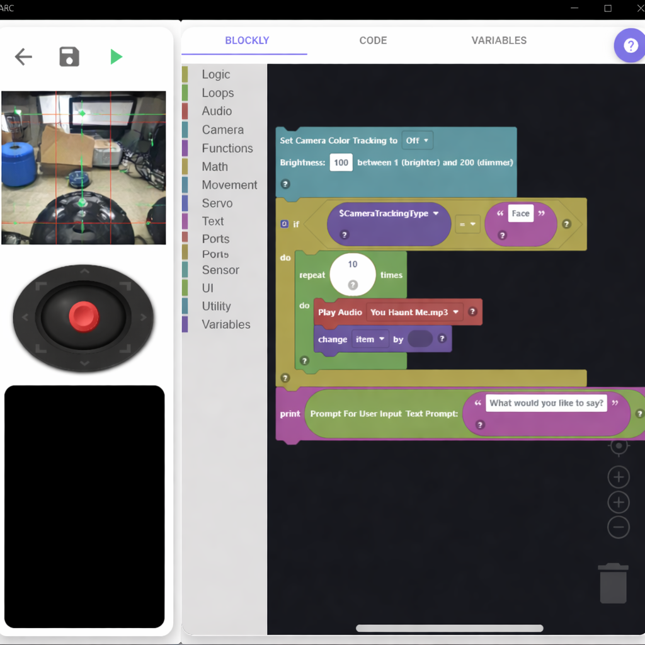
Task: Recenter the workspace with the crosshair icon
Action: click(x=619, y=445)
